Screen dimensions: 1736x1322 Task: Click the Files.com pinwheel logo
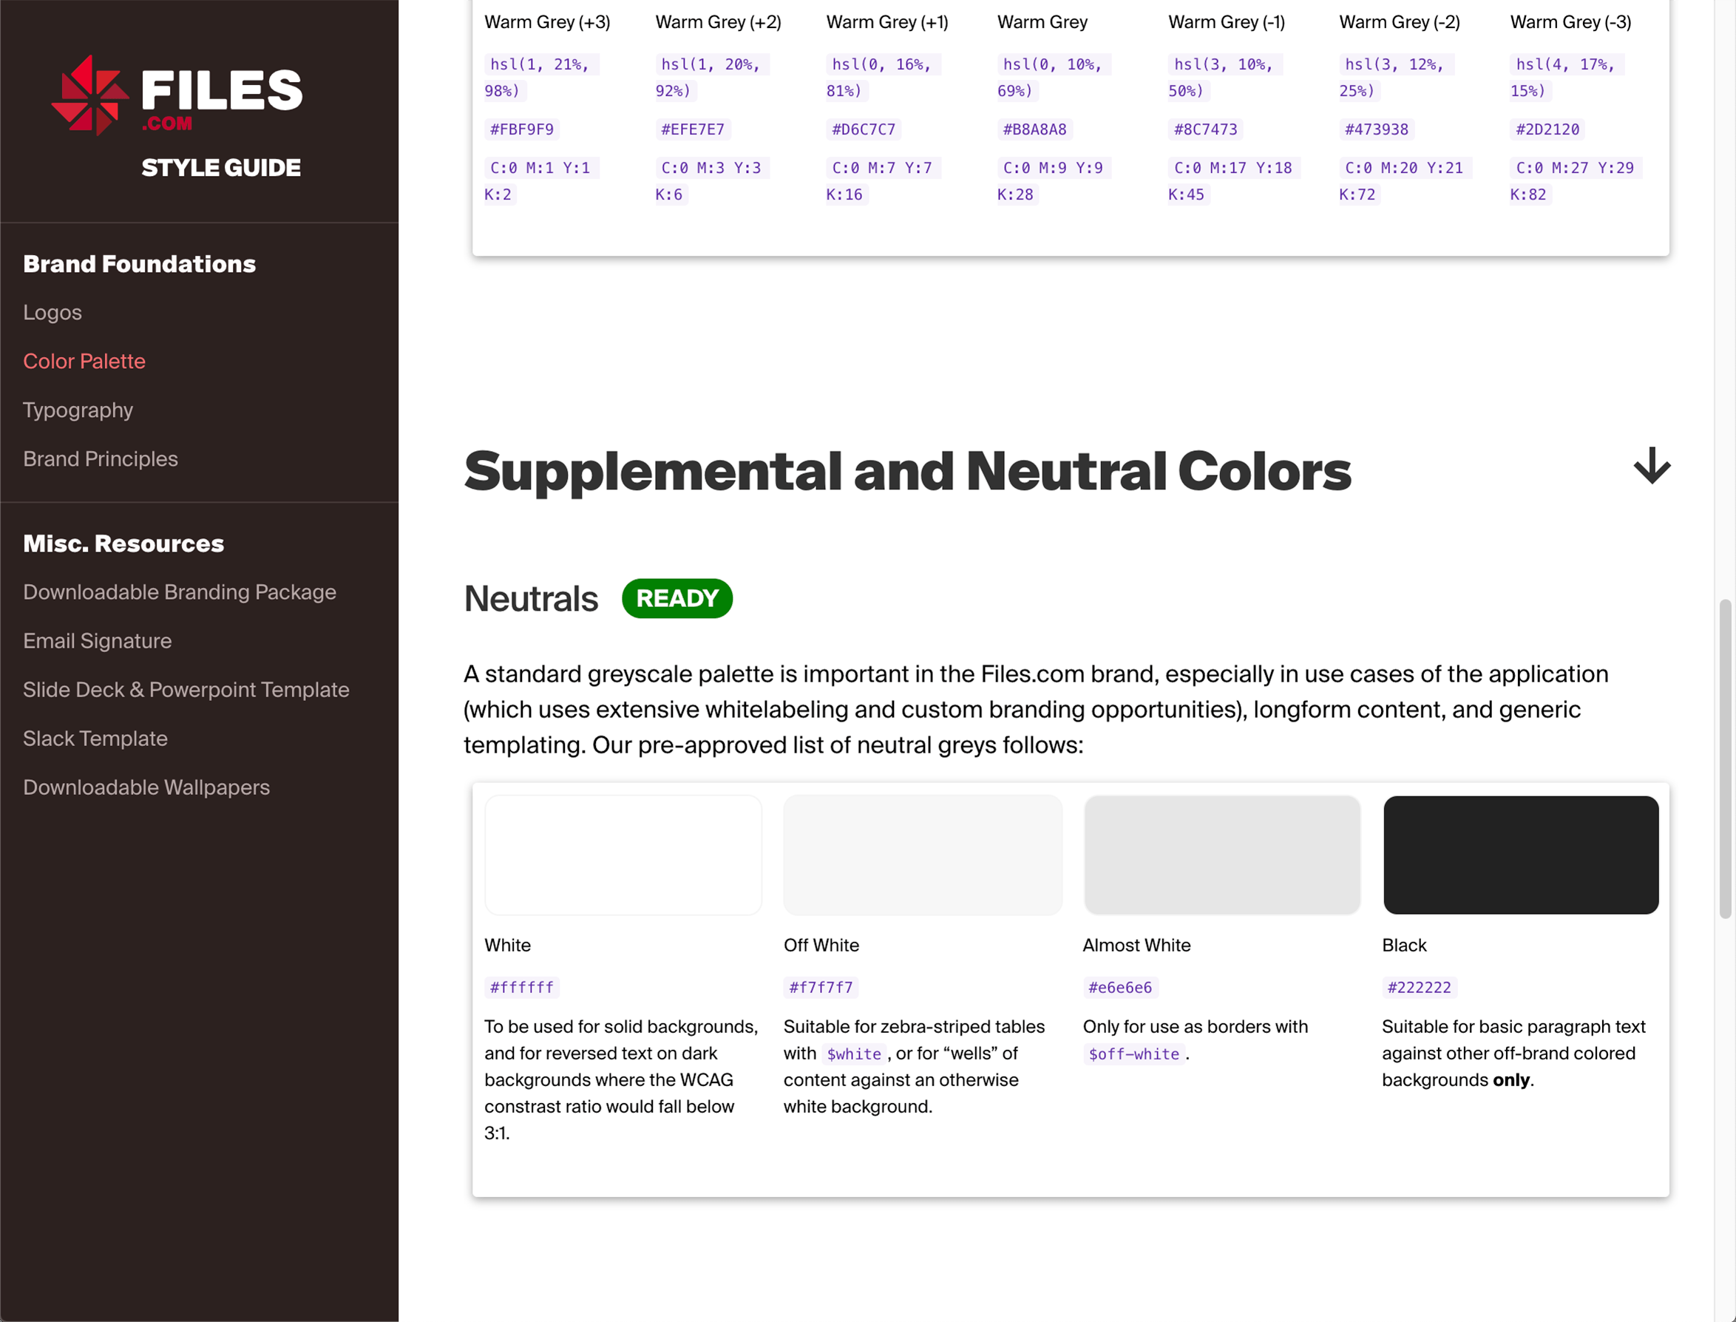pos(89,95)
